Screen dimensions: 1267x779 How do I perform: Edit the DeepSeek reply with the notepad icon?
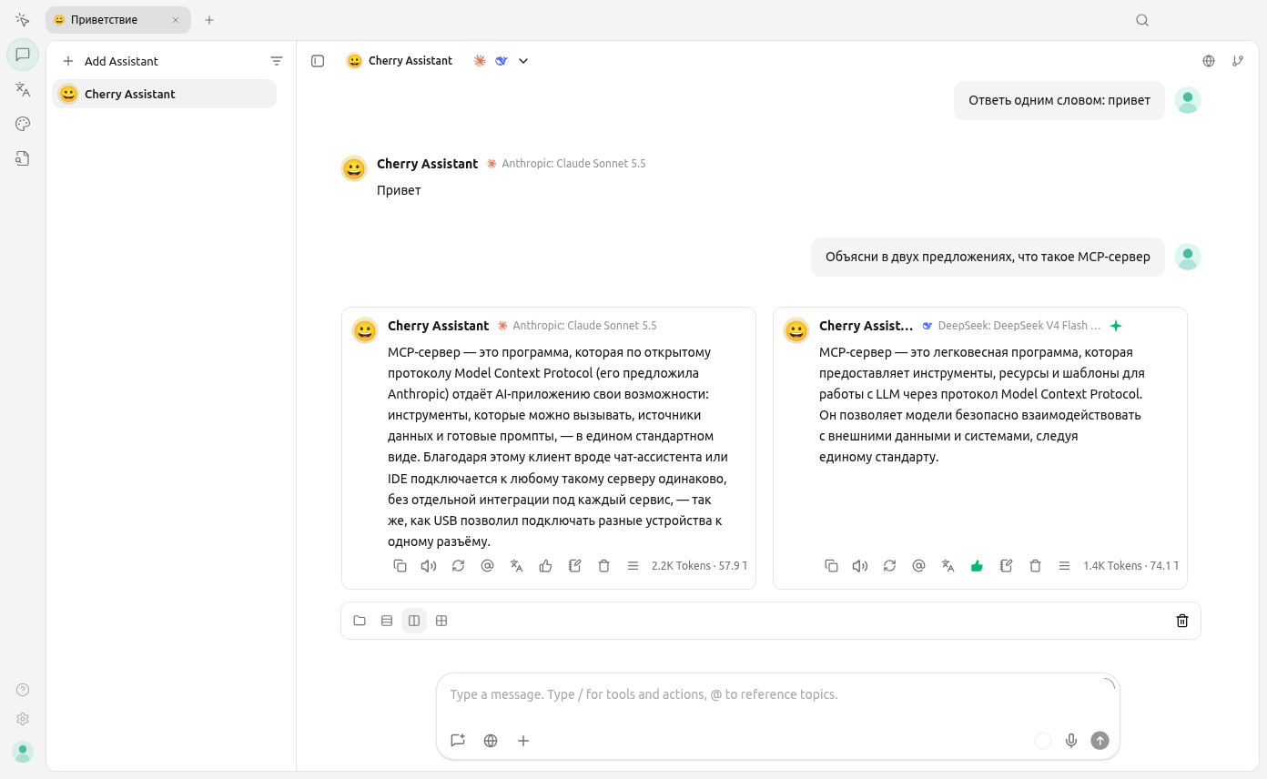(x=1006, y=566)
